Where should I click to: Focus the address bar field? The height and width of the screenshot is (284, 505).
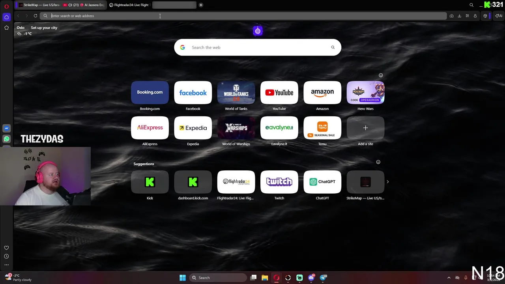click(243, 16)
